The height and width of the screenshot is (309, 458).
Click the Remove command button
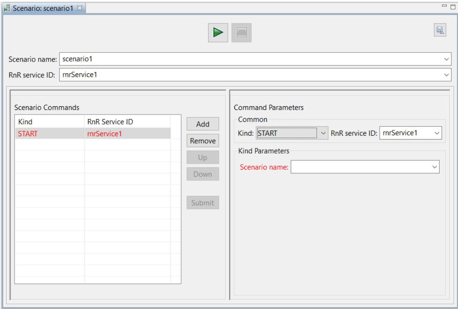[203, 141]
